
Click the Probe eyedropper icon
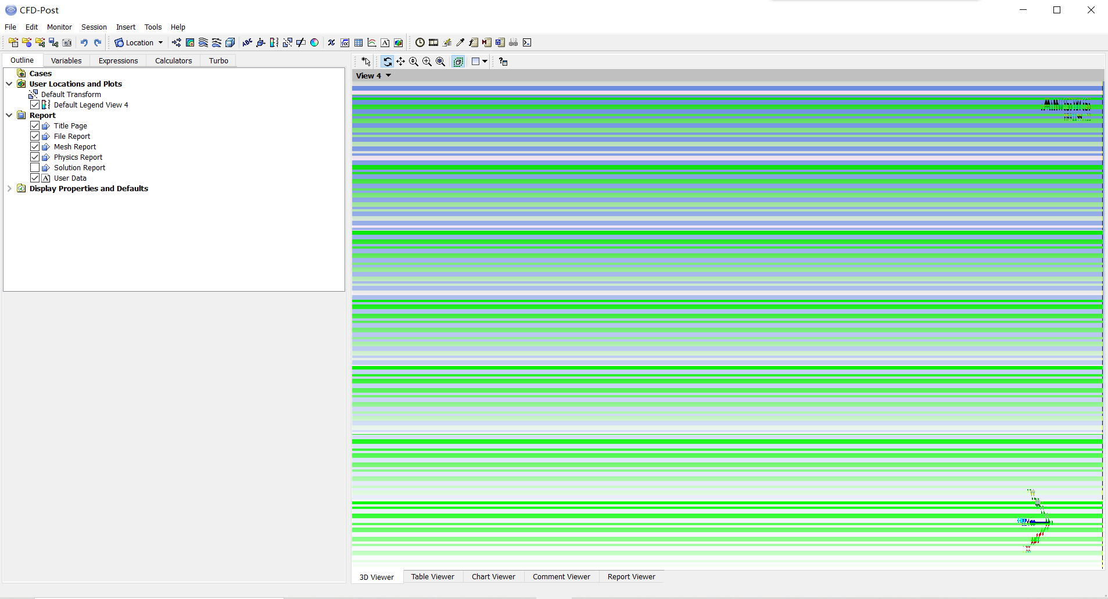pyautogui.click(x=460, y=42)
